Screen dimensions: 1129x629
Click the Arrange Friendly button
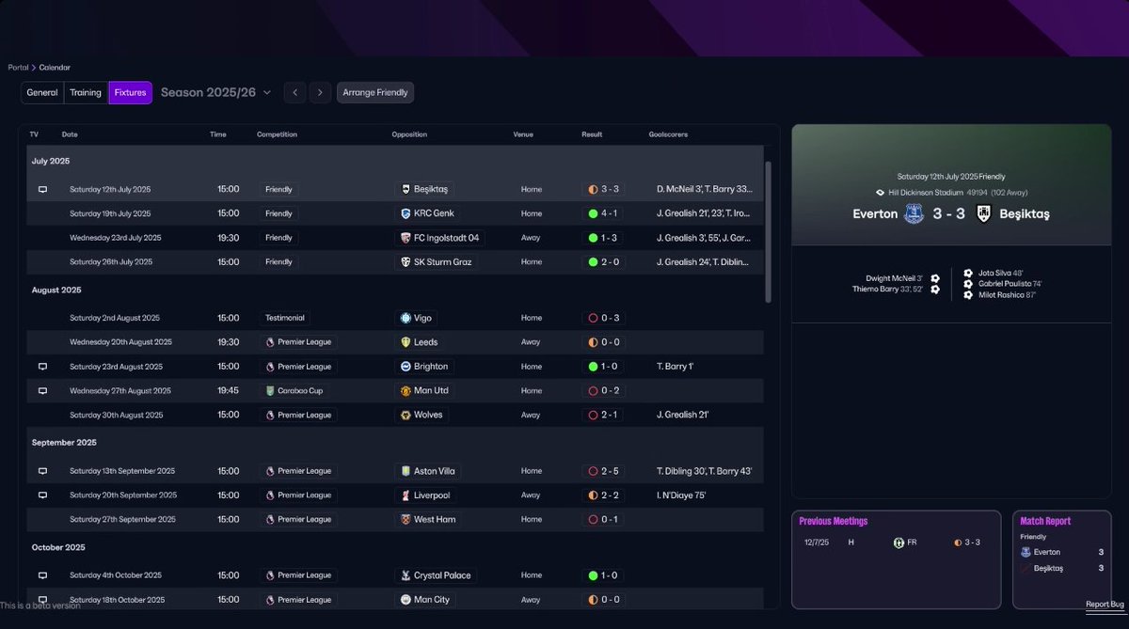pyautogui.click(x=375, y=92)
